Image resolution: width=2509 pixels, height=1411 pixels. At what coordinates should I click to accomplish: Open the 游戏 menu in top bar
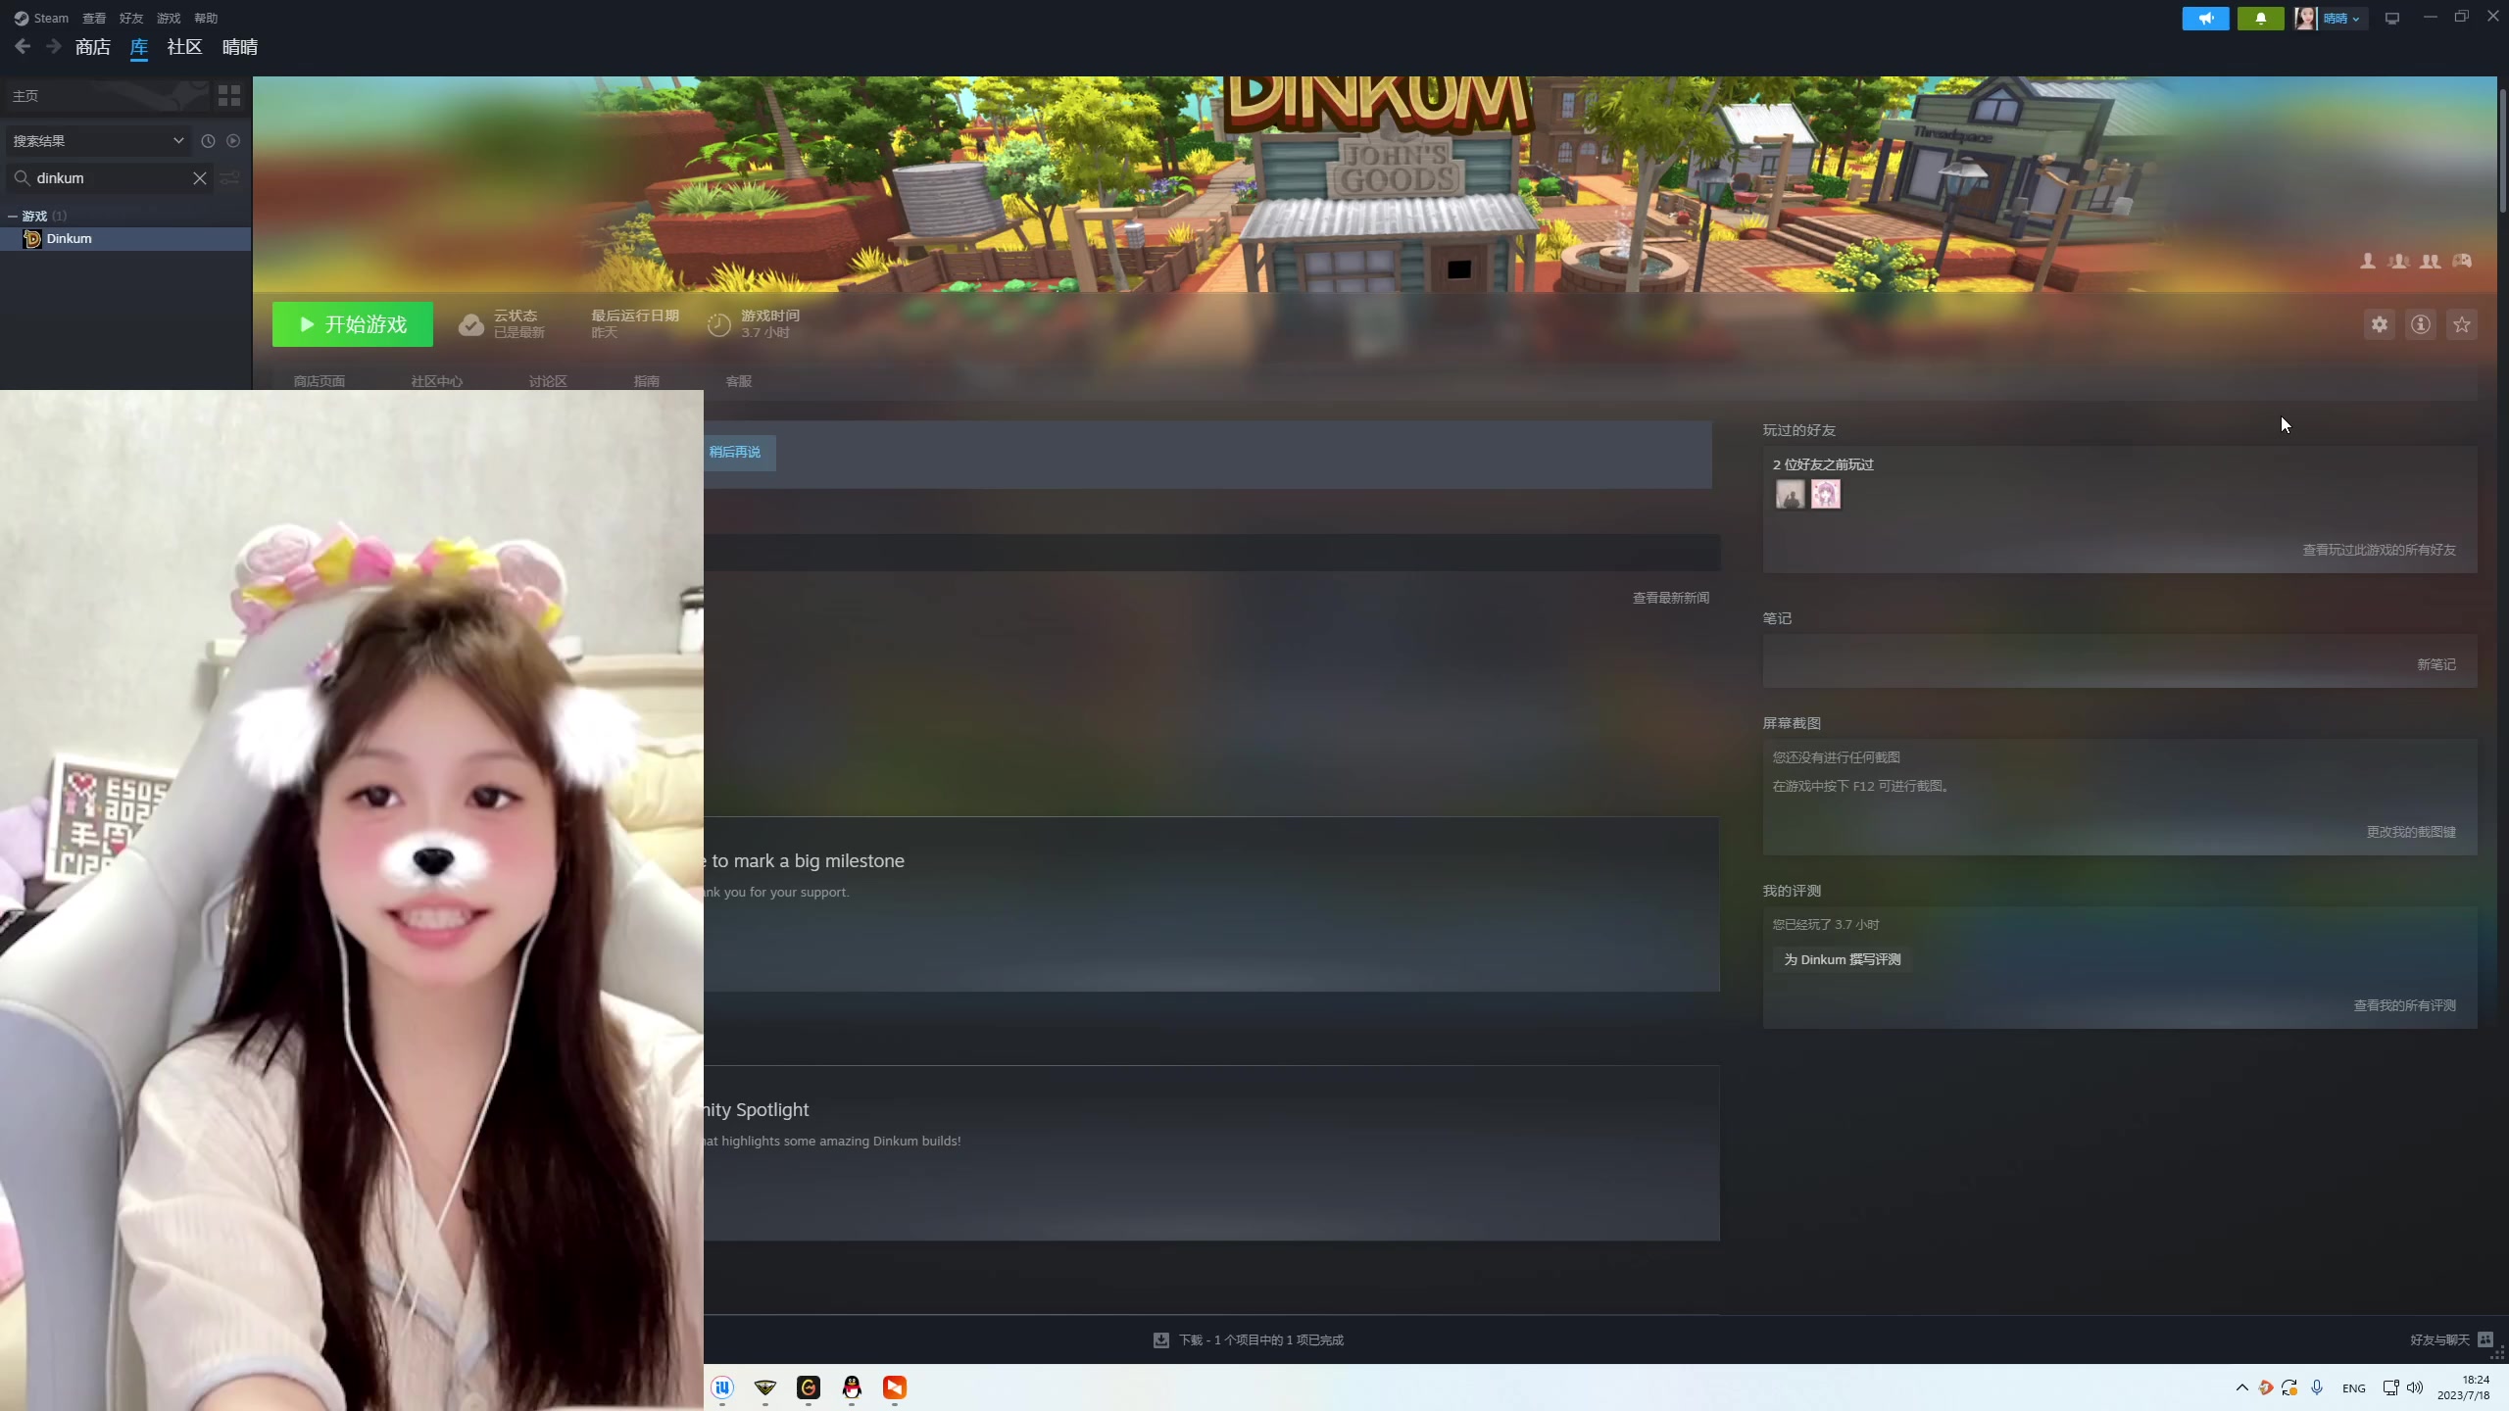[x=169, y=18]
